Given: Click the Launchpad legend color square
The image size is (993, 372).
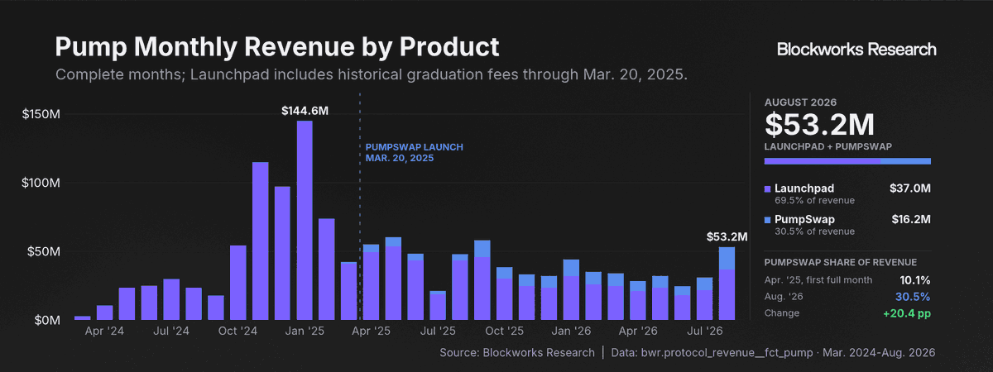Looking at the screenshot, I should pyautogui.click(x=768, y=189).
